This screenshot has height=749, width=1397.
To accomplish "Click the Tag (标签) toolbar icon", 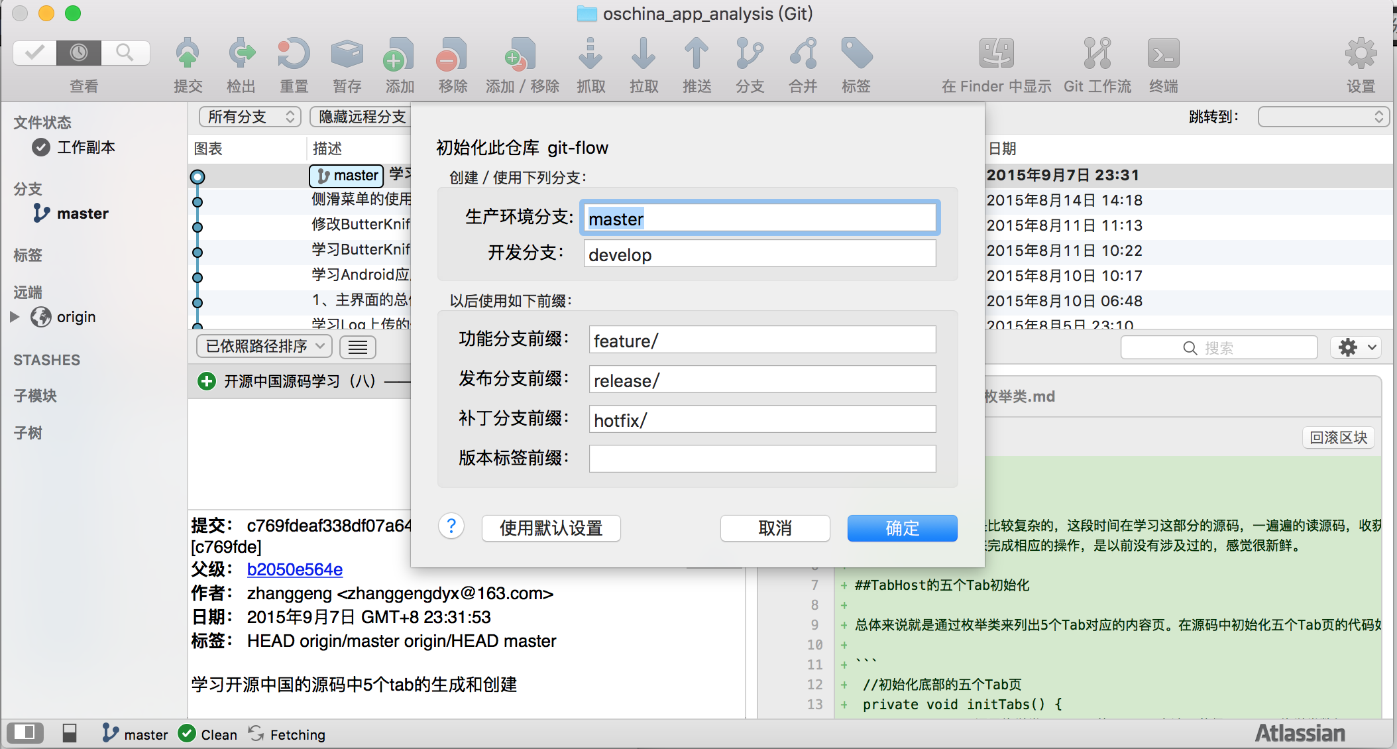I will [x=856, y=54].
